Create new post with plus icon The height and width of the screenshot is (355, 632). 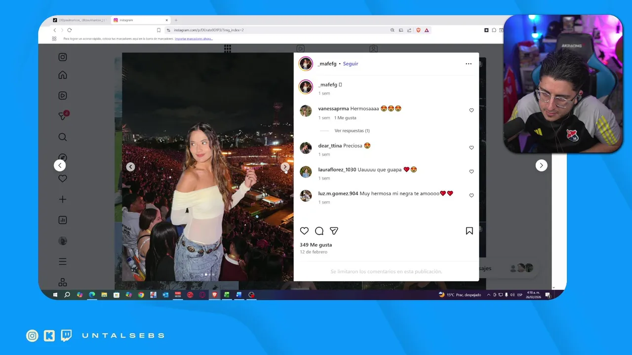click(63, 199)
